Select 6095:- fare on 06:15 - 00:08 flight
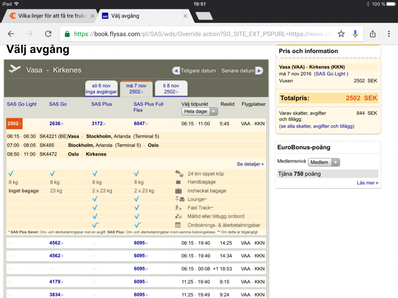Viewport: 398px width, 298px height. 141,269
